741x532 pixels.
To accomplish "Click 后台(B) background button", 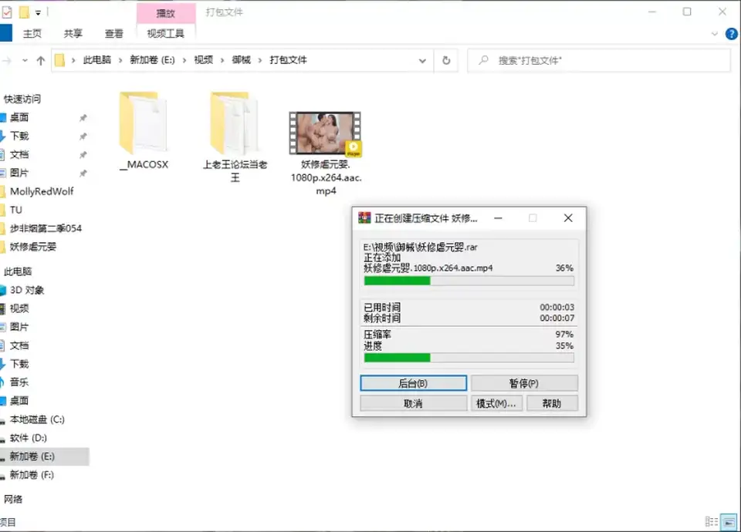I will point(414,383).
